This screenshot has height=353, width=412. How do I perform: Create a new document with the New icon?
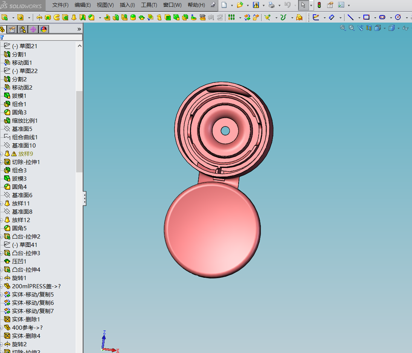tap(224, 5)
